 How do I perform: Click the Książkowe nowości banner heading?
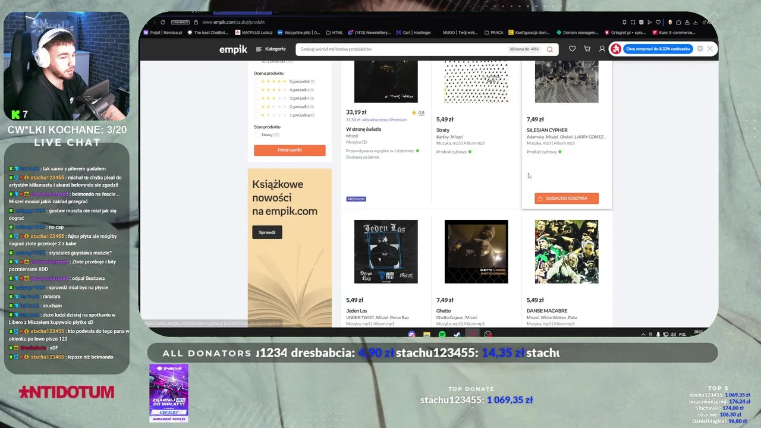(x=284, y=197)
